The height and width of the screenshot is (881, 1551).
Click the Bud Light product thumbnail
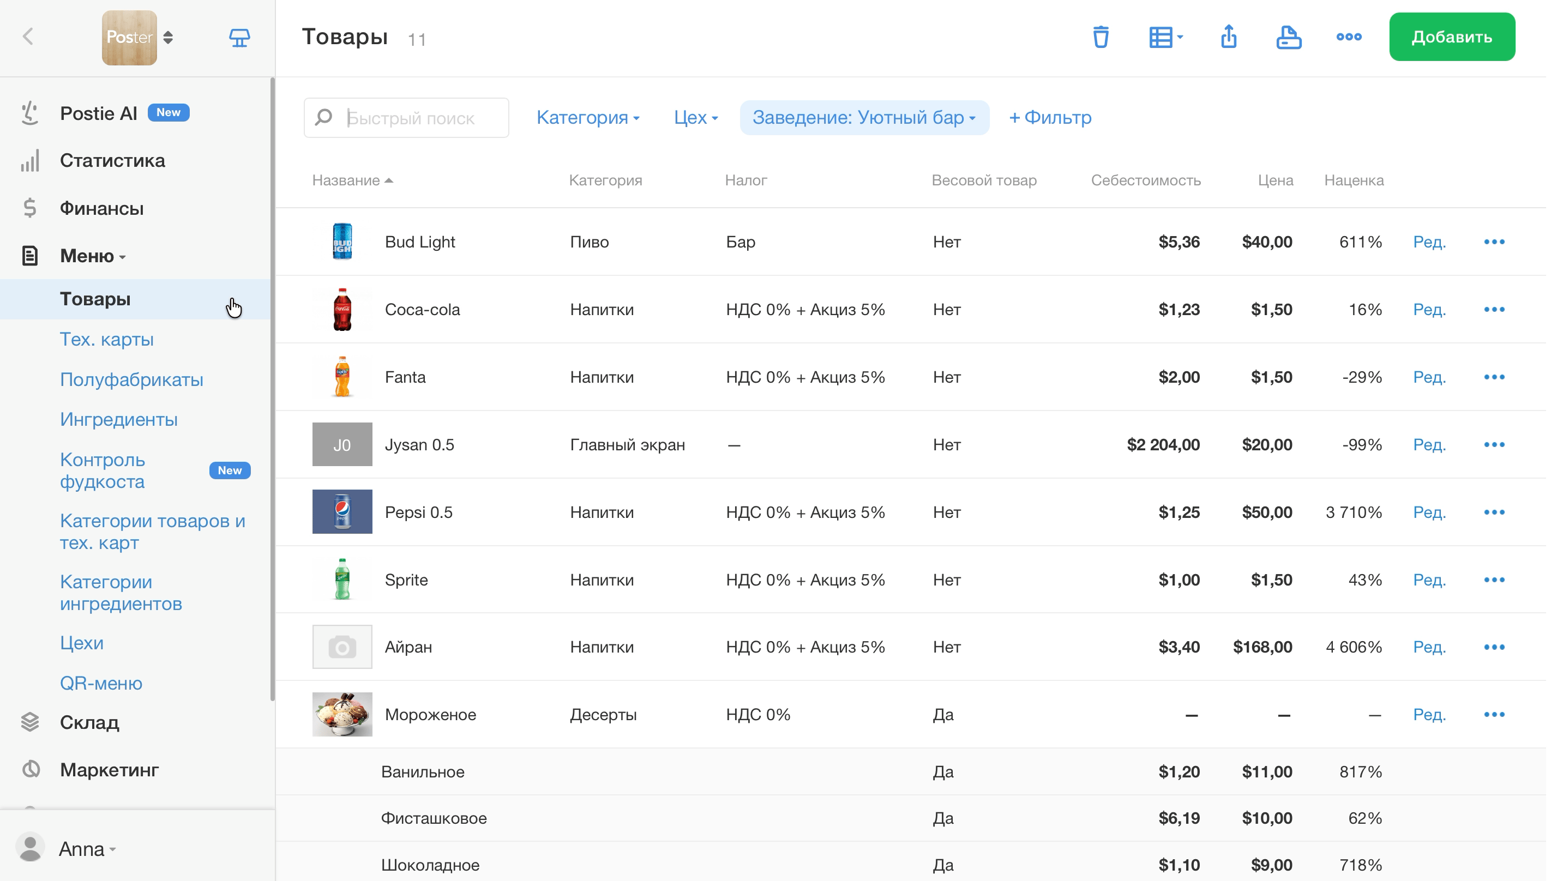click(343, 243)
